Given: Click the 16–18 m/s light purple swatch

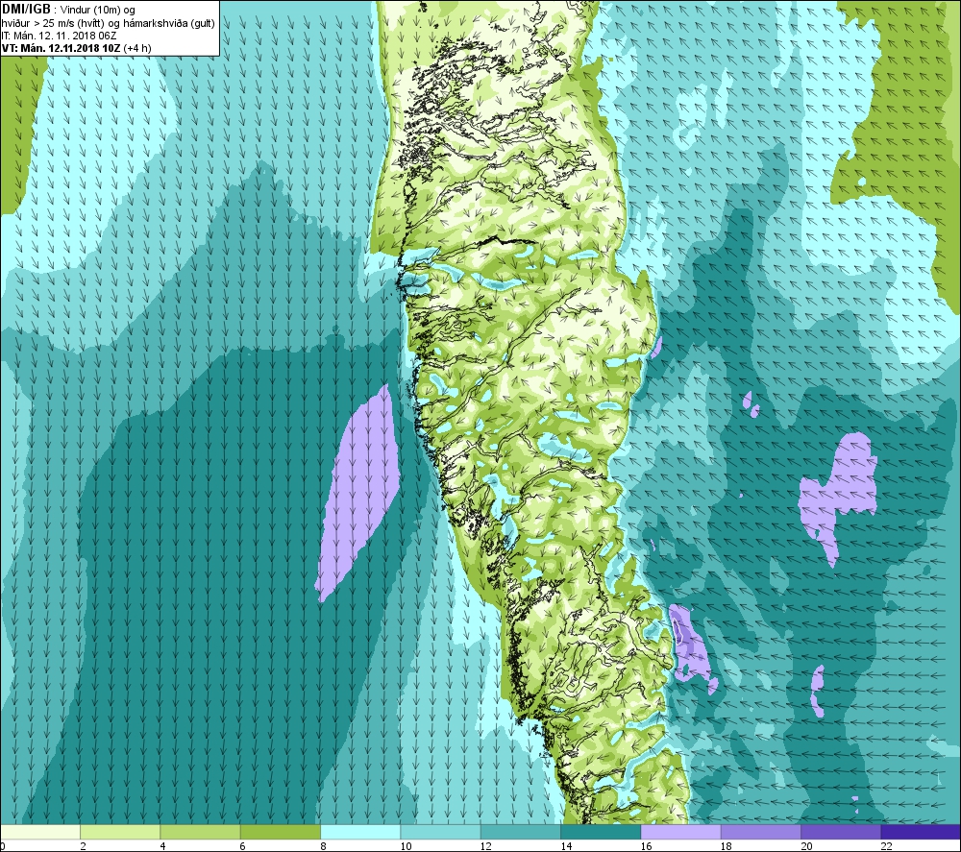Looking at the screenshot, I should [681, 832].
